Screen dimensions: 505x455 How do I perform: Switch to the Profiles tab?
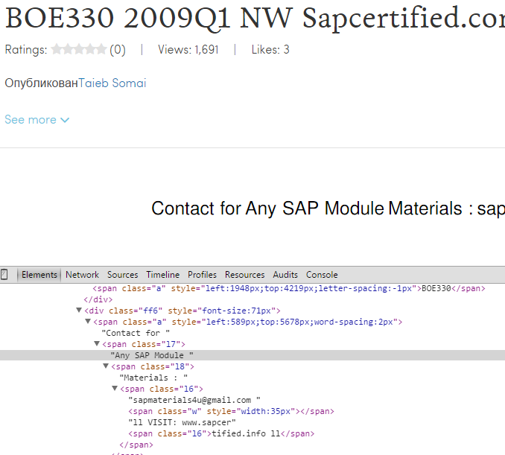[x=202, y=275]
